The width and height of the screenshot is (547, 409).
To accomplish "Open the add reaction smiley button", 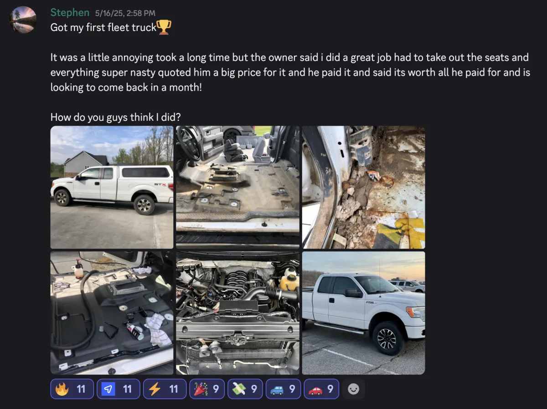I will pos(353,389).
